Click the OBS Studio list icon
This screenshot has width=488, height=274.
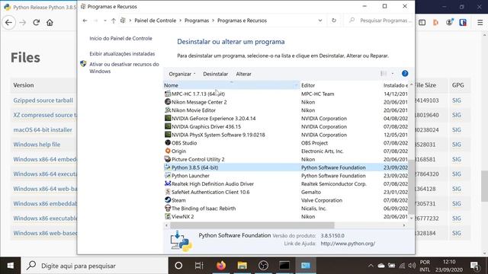pos(168,142)
